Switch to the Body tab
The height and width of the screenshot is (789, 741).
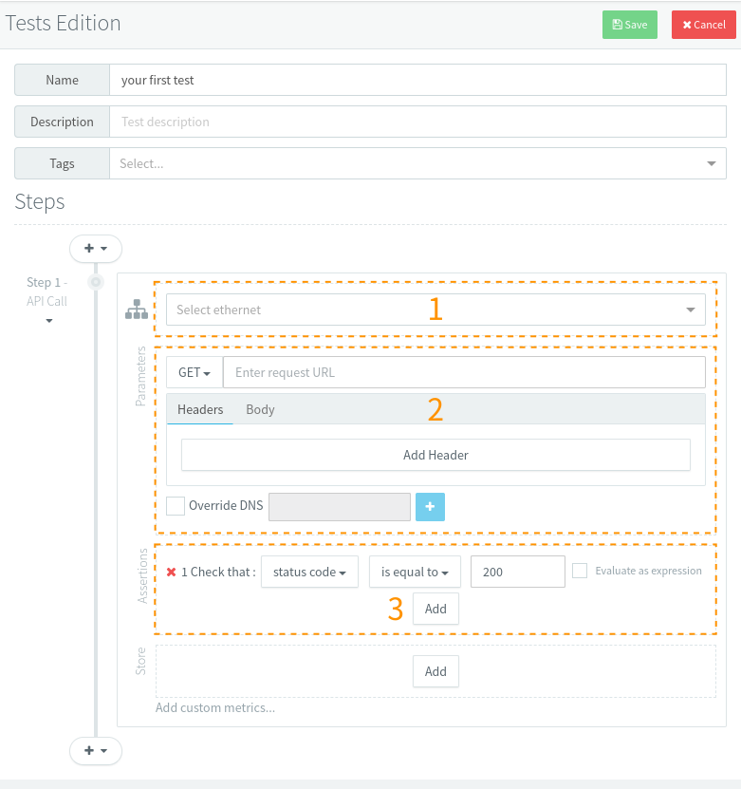(x=260, y=409)
